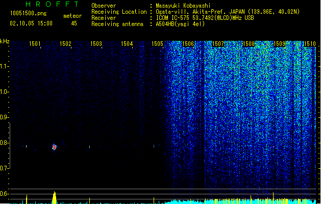Click the Observer label
This screenshot has height=204, width=321.
pos(104,6)
